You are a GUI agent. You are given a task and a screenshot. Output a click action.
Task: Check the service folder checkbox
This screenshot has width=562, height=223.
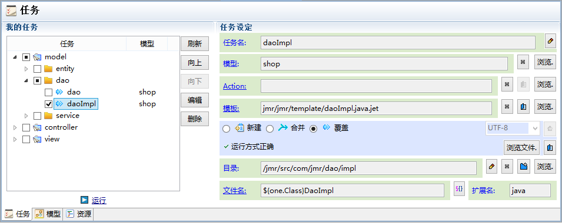[x=37, y=116]
